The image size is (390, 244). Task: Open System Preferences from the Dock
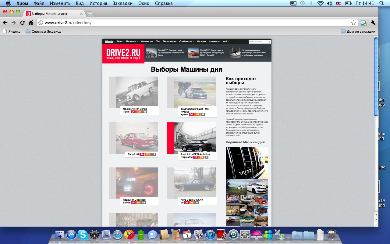point(245,234)
